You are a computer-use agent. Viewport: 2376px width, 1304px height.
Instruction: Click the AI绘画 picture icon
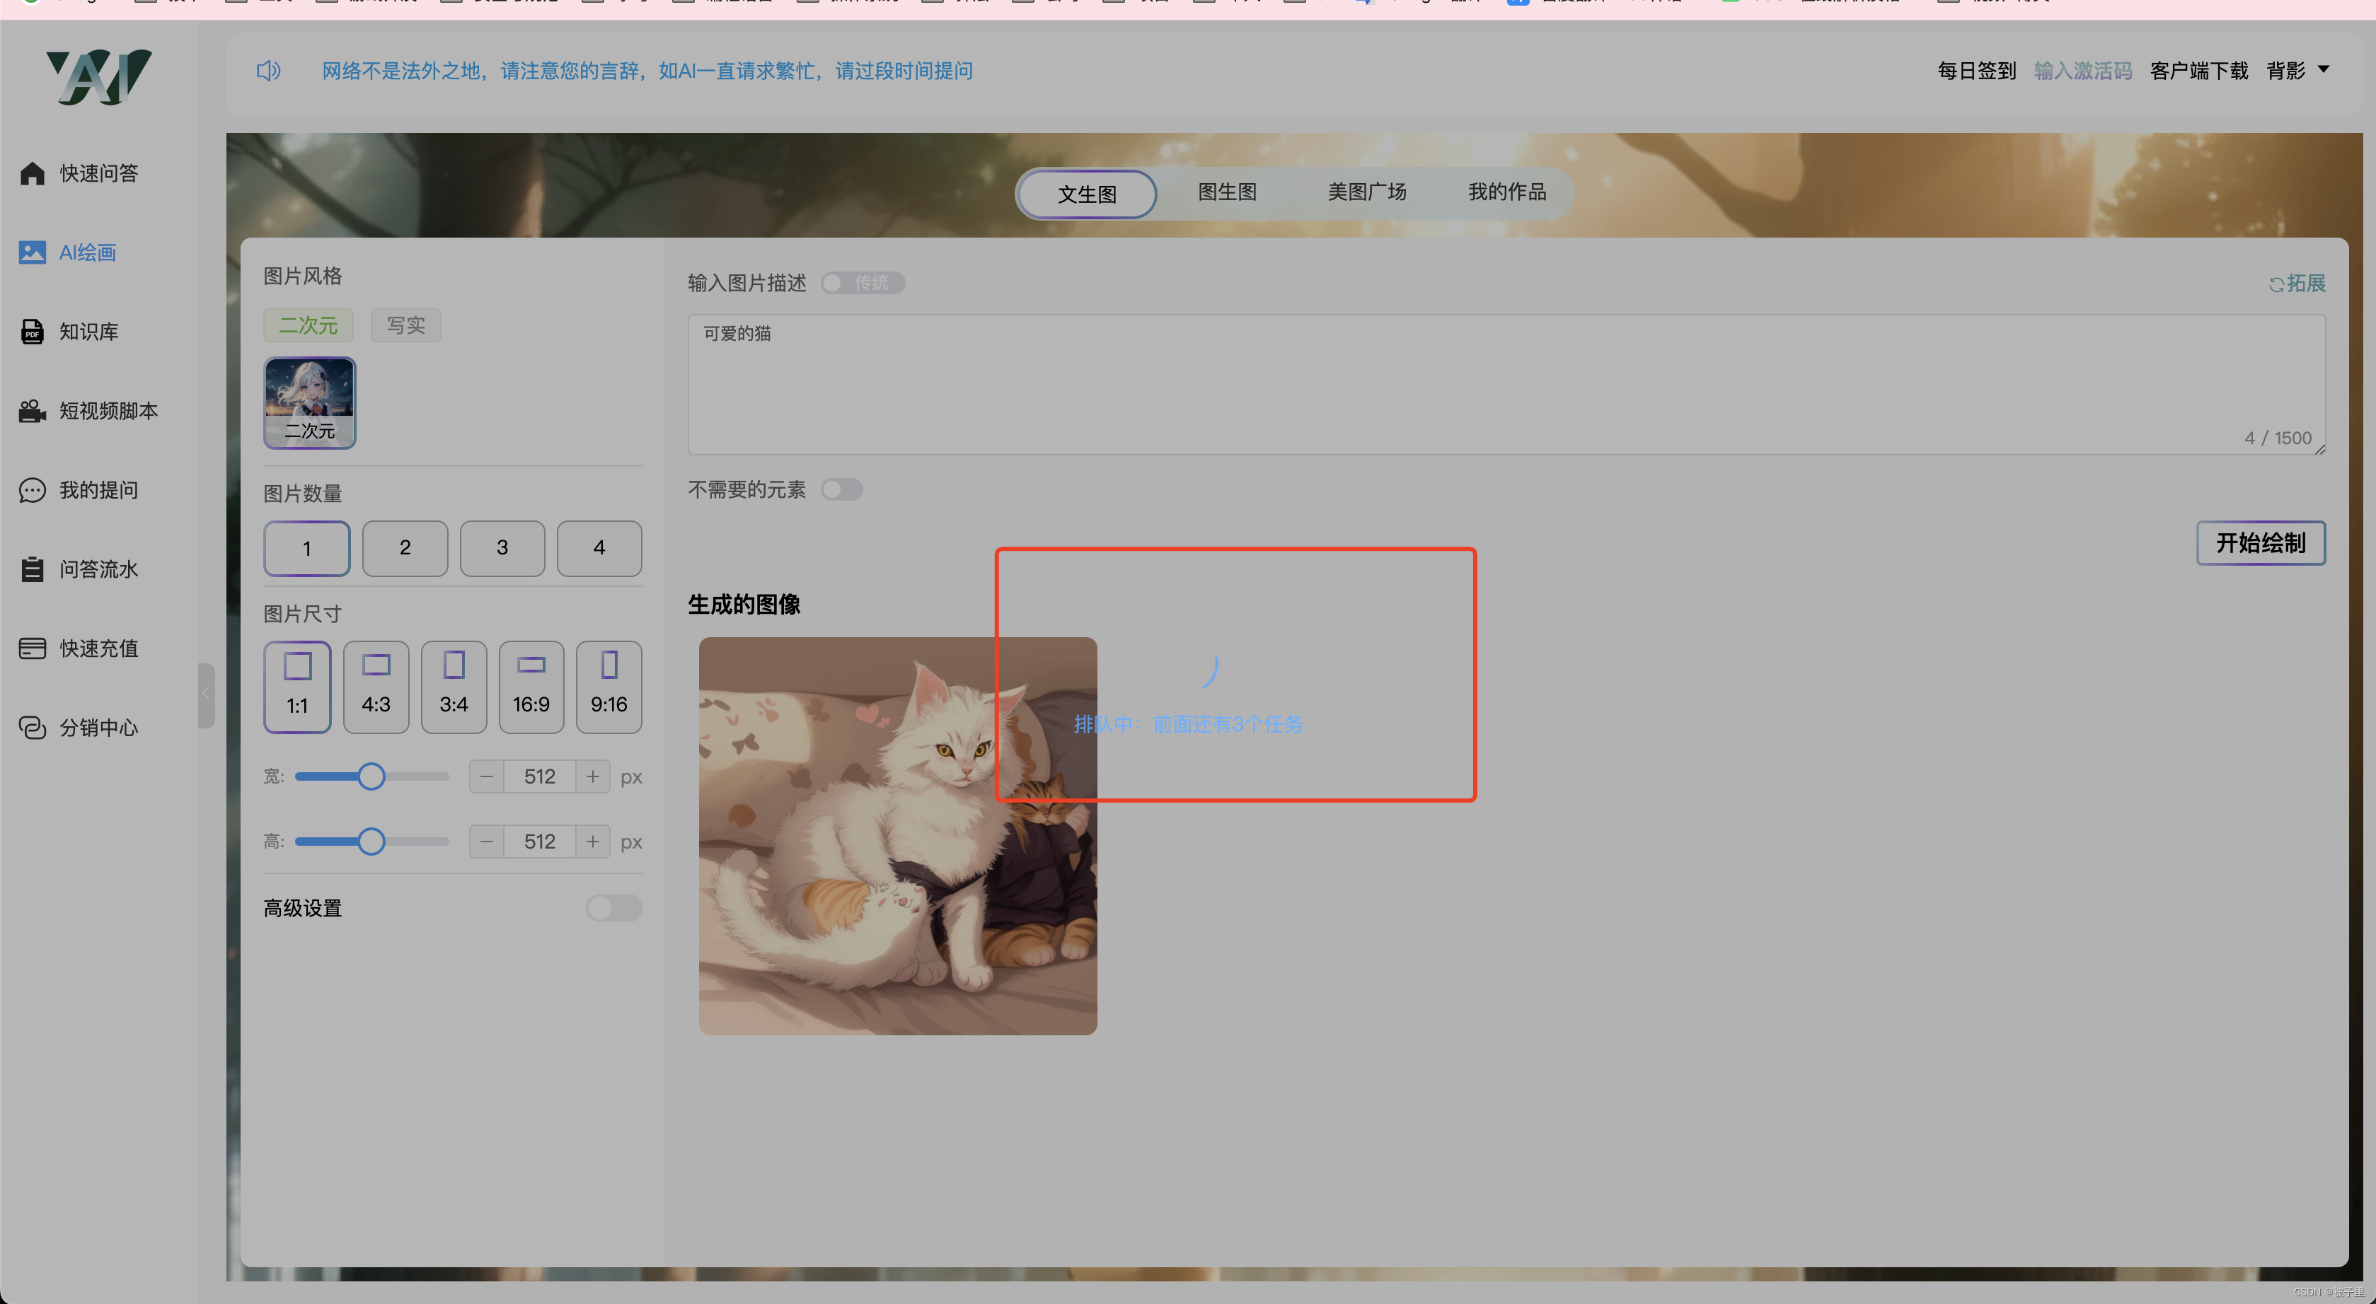tap(33, 252)
